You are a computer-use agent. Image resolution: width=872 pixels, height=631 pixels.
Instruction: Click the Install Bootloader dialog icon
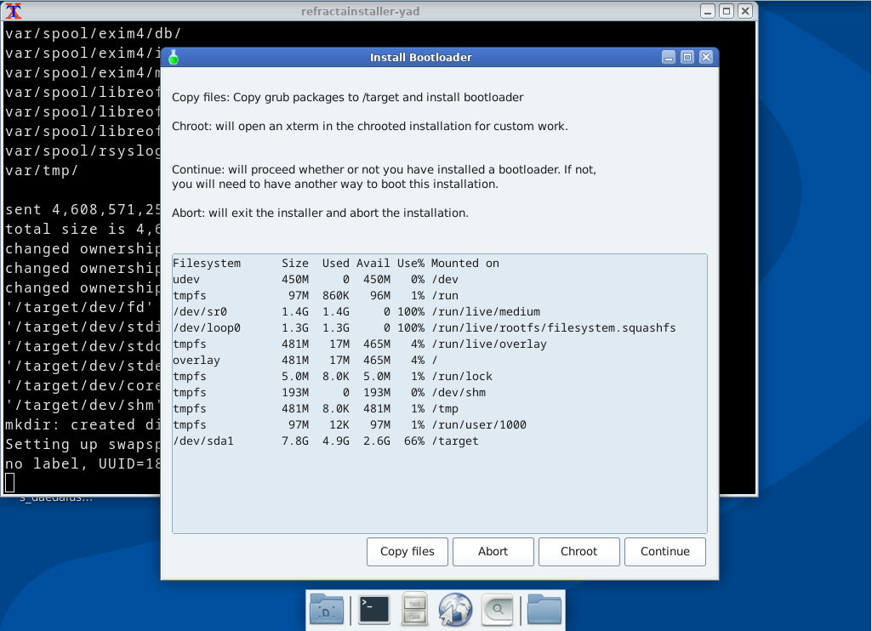click(173, 57)
